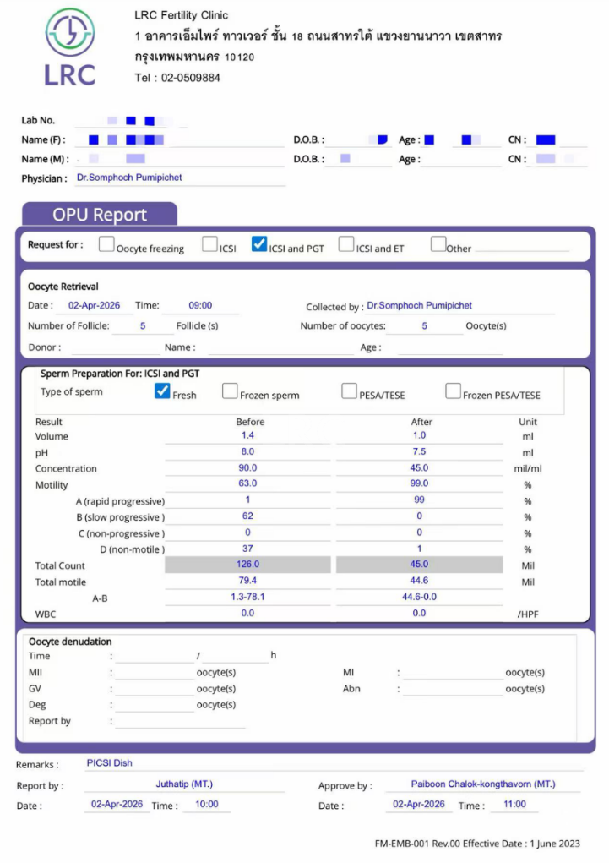Click the OPU Report tab header

pos(100,214)
